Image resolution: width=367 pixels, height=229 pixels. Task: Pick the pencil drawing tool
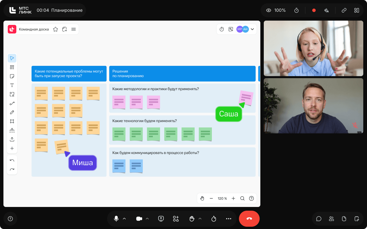point(12,112)
